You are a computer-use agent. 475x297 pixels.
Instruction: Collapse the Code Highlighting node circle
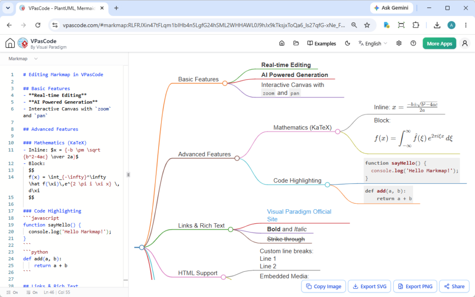(327, 185)
